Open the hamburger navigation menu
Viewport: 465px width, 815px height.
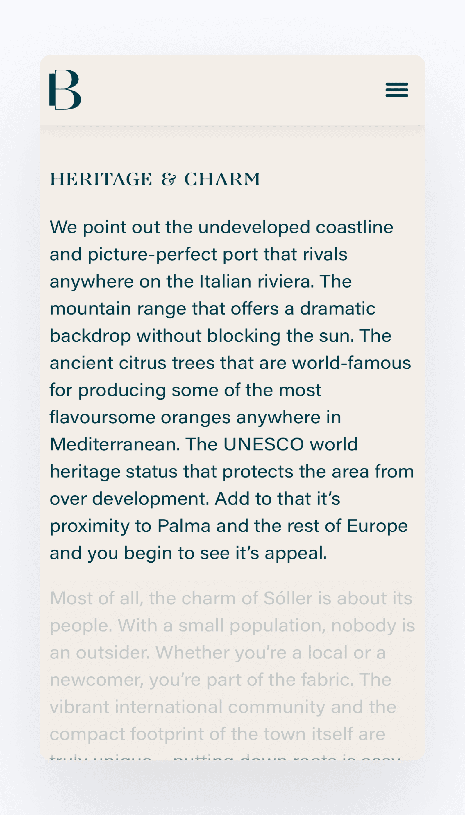(397, 90)
